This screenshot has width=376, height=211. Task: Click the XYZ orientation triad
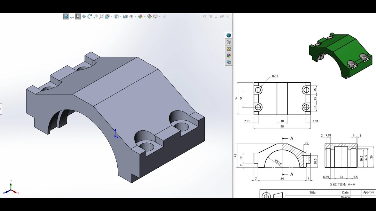11,188
